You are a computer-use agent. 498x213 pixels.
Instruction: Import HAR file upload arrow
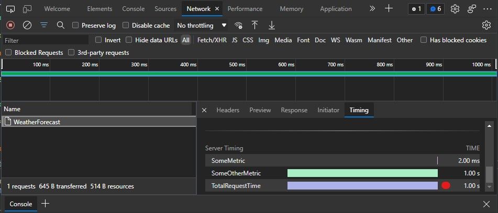(x=254, y=25)
